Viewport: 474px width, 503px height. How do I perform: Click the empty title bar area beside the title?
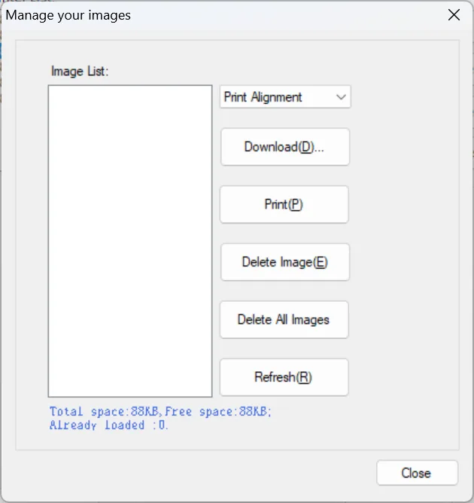pos(286,15)
